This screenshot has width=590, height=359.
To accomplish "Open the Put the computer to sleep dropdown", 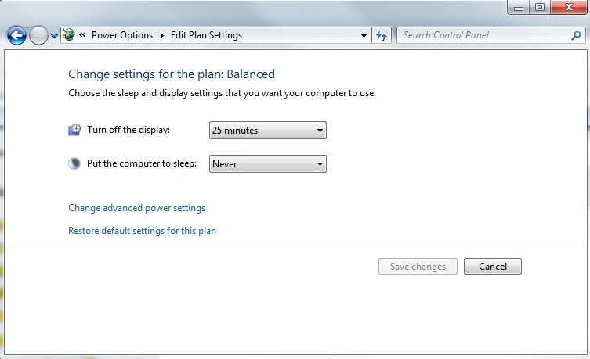I will [268, 164].
